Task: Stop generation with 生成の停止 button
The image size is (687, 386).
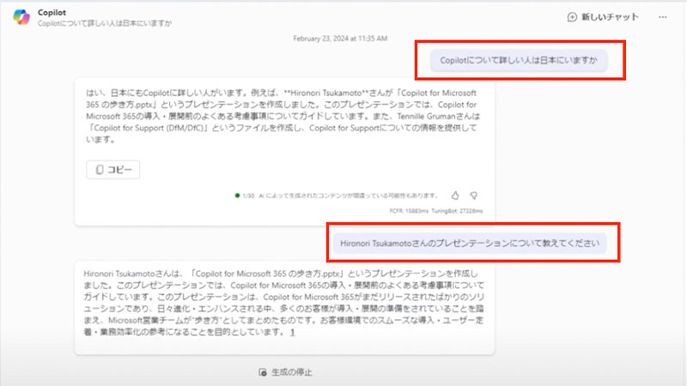Action: (x=285, y=372)
